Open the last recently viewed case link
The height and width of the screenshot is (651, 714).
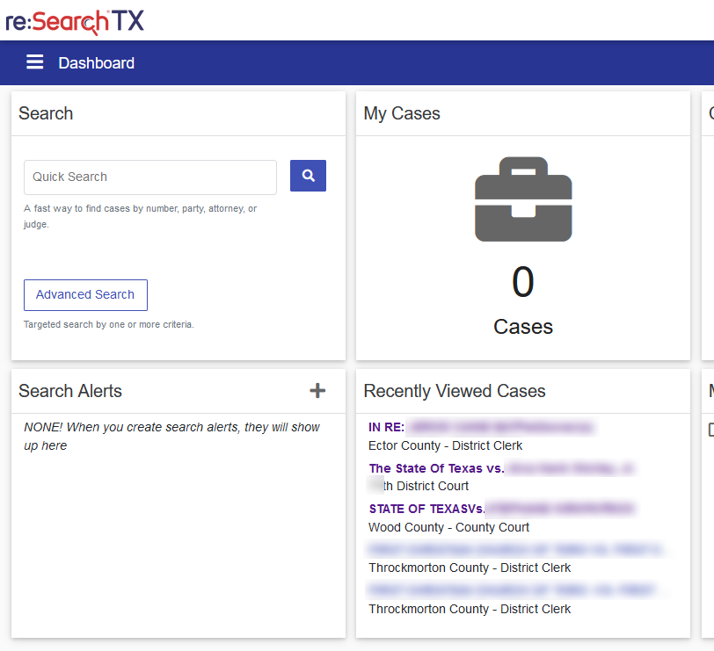tap(519, 590)
